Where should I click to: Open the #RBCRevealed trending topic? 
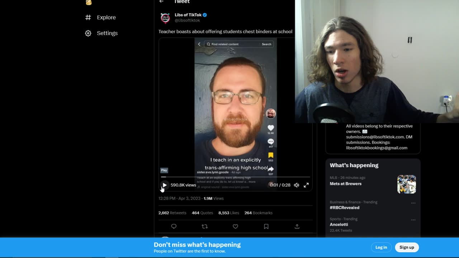[x=345, y=207]
